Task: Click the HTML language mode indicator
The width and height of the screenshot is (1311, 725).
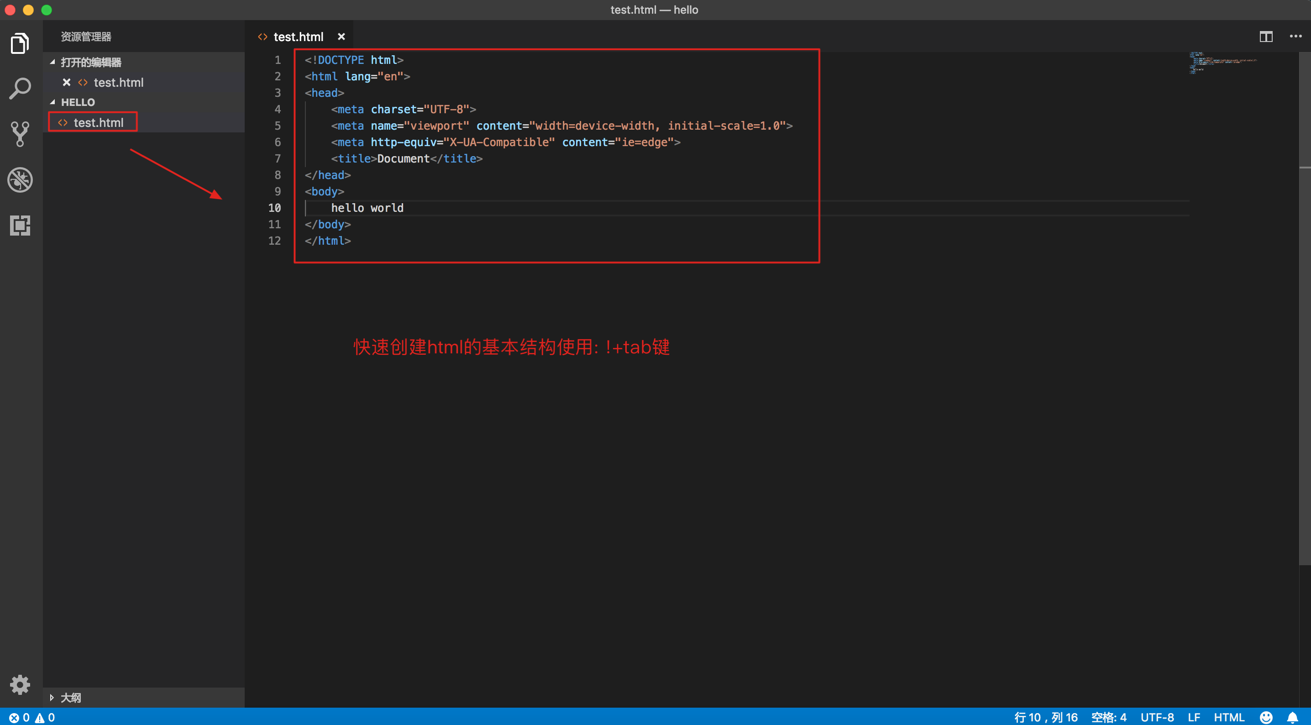Action: [1228, 717]
